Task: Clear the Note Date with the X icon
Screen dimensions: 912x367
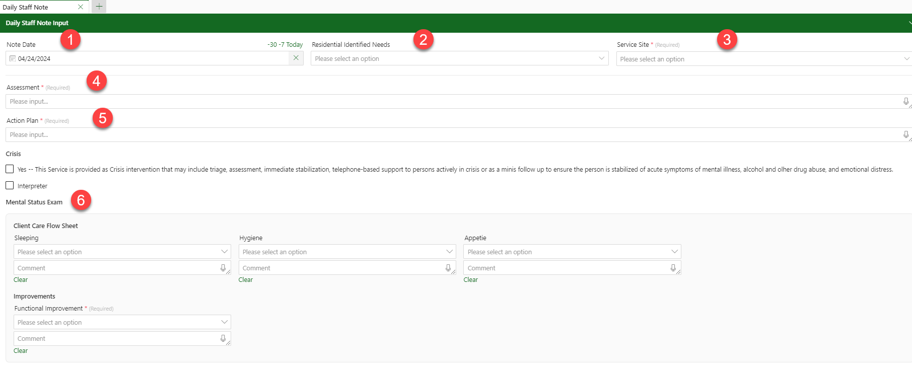Action: 296,58
